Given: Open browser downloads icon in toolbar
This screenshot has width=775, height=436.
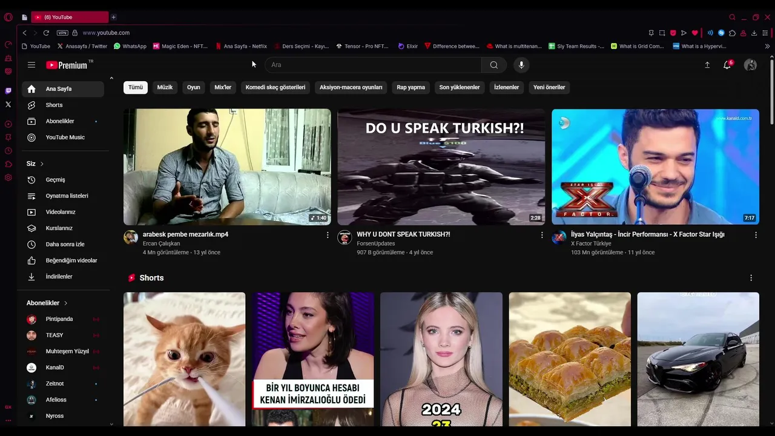Looking at the screenshot, I should click(x=754, y=33).
